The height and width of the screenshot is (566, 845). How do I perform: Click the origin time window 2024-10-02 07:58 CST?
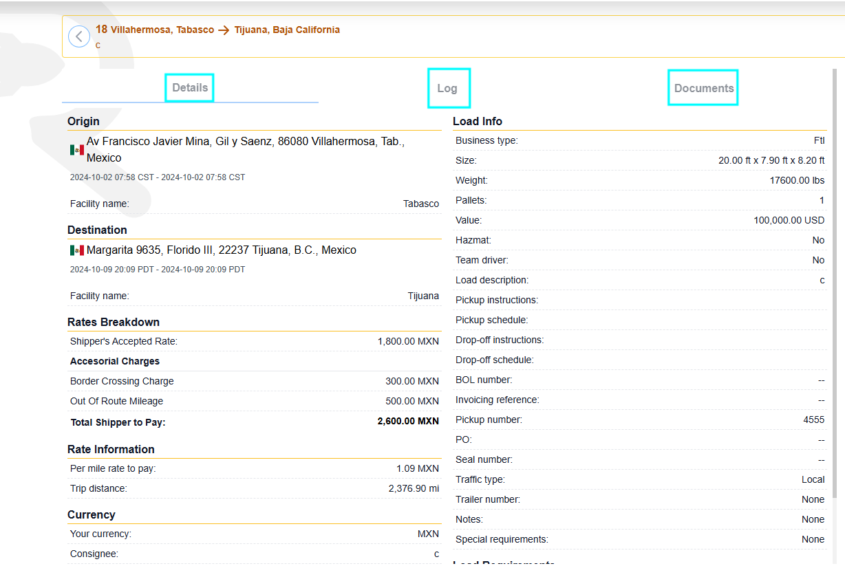158,177
